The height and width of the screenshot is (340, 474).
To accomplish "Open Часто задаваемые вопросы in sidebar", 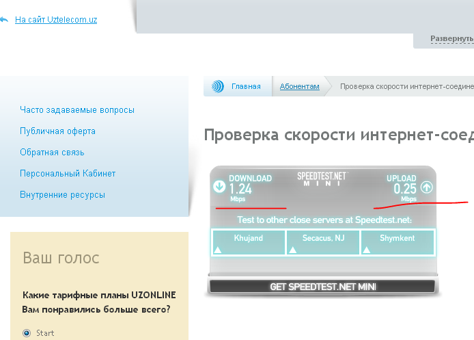I will [x=77, y=110].
